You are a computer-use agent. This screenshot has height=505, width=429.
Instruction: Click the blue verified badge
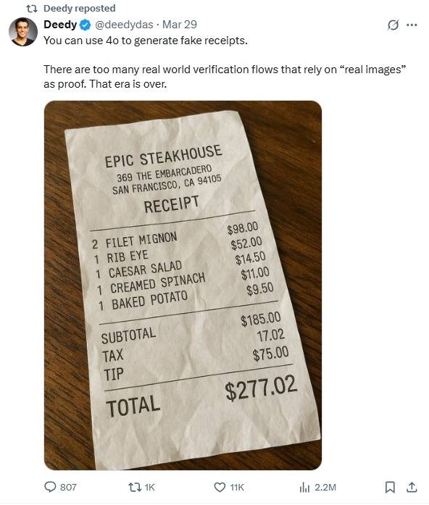pos(85,25)
